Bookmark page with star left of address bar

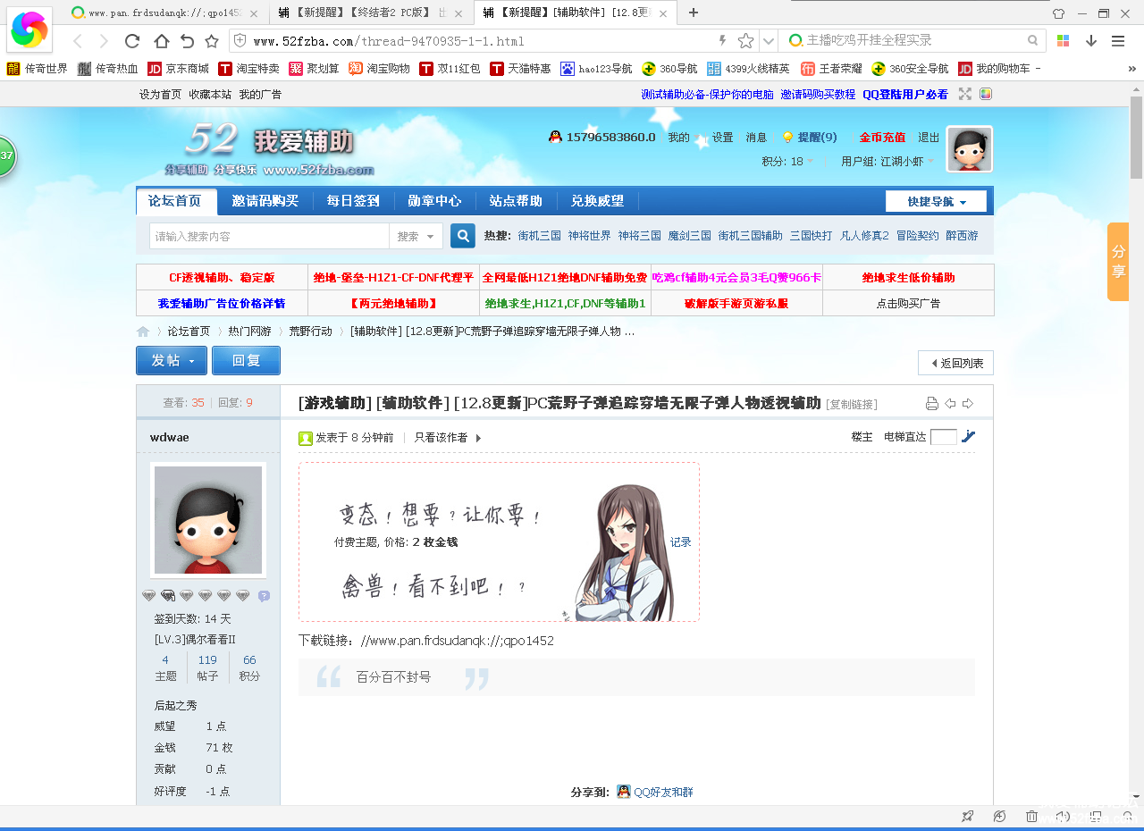tap(212, 41)
